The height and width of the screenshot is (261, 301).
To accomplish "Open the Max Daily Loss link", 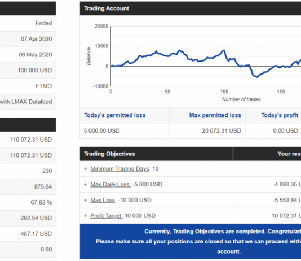I will coord(110,185).
